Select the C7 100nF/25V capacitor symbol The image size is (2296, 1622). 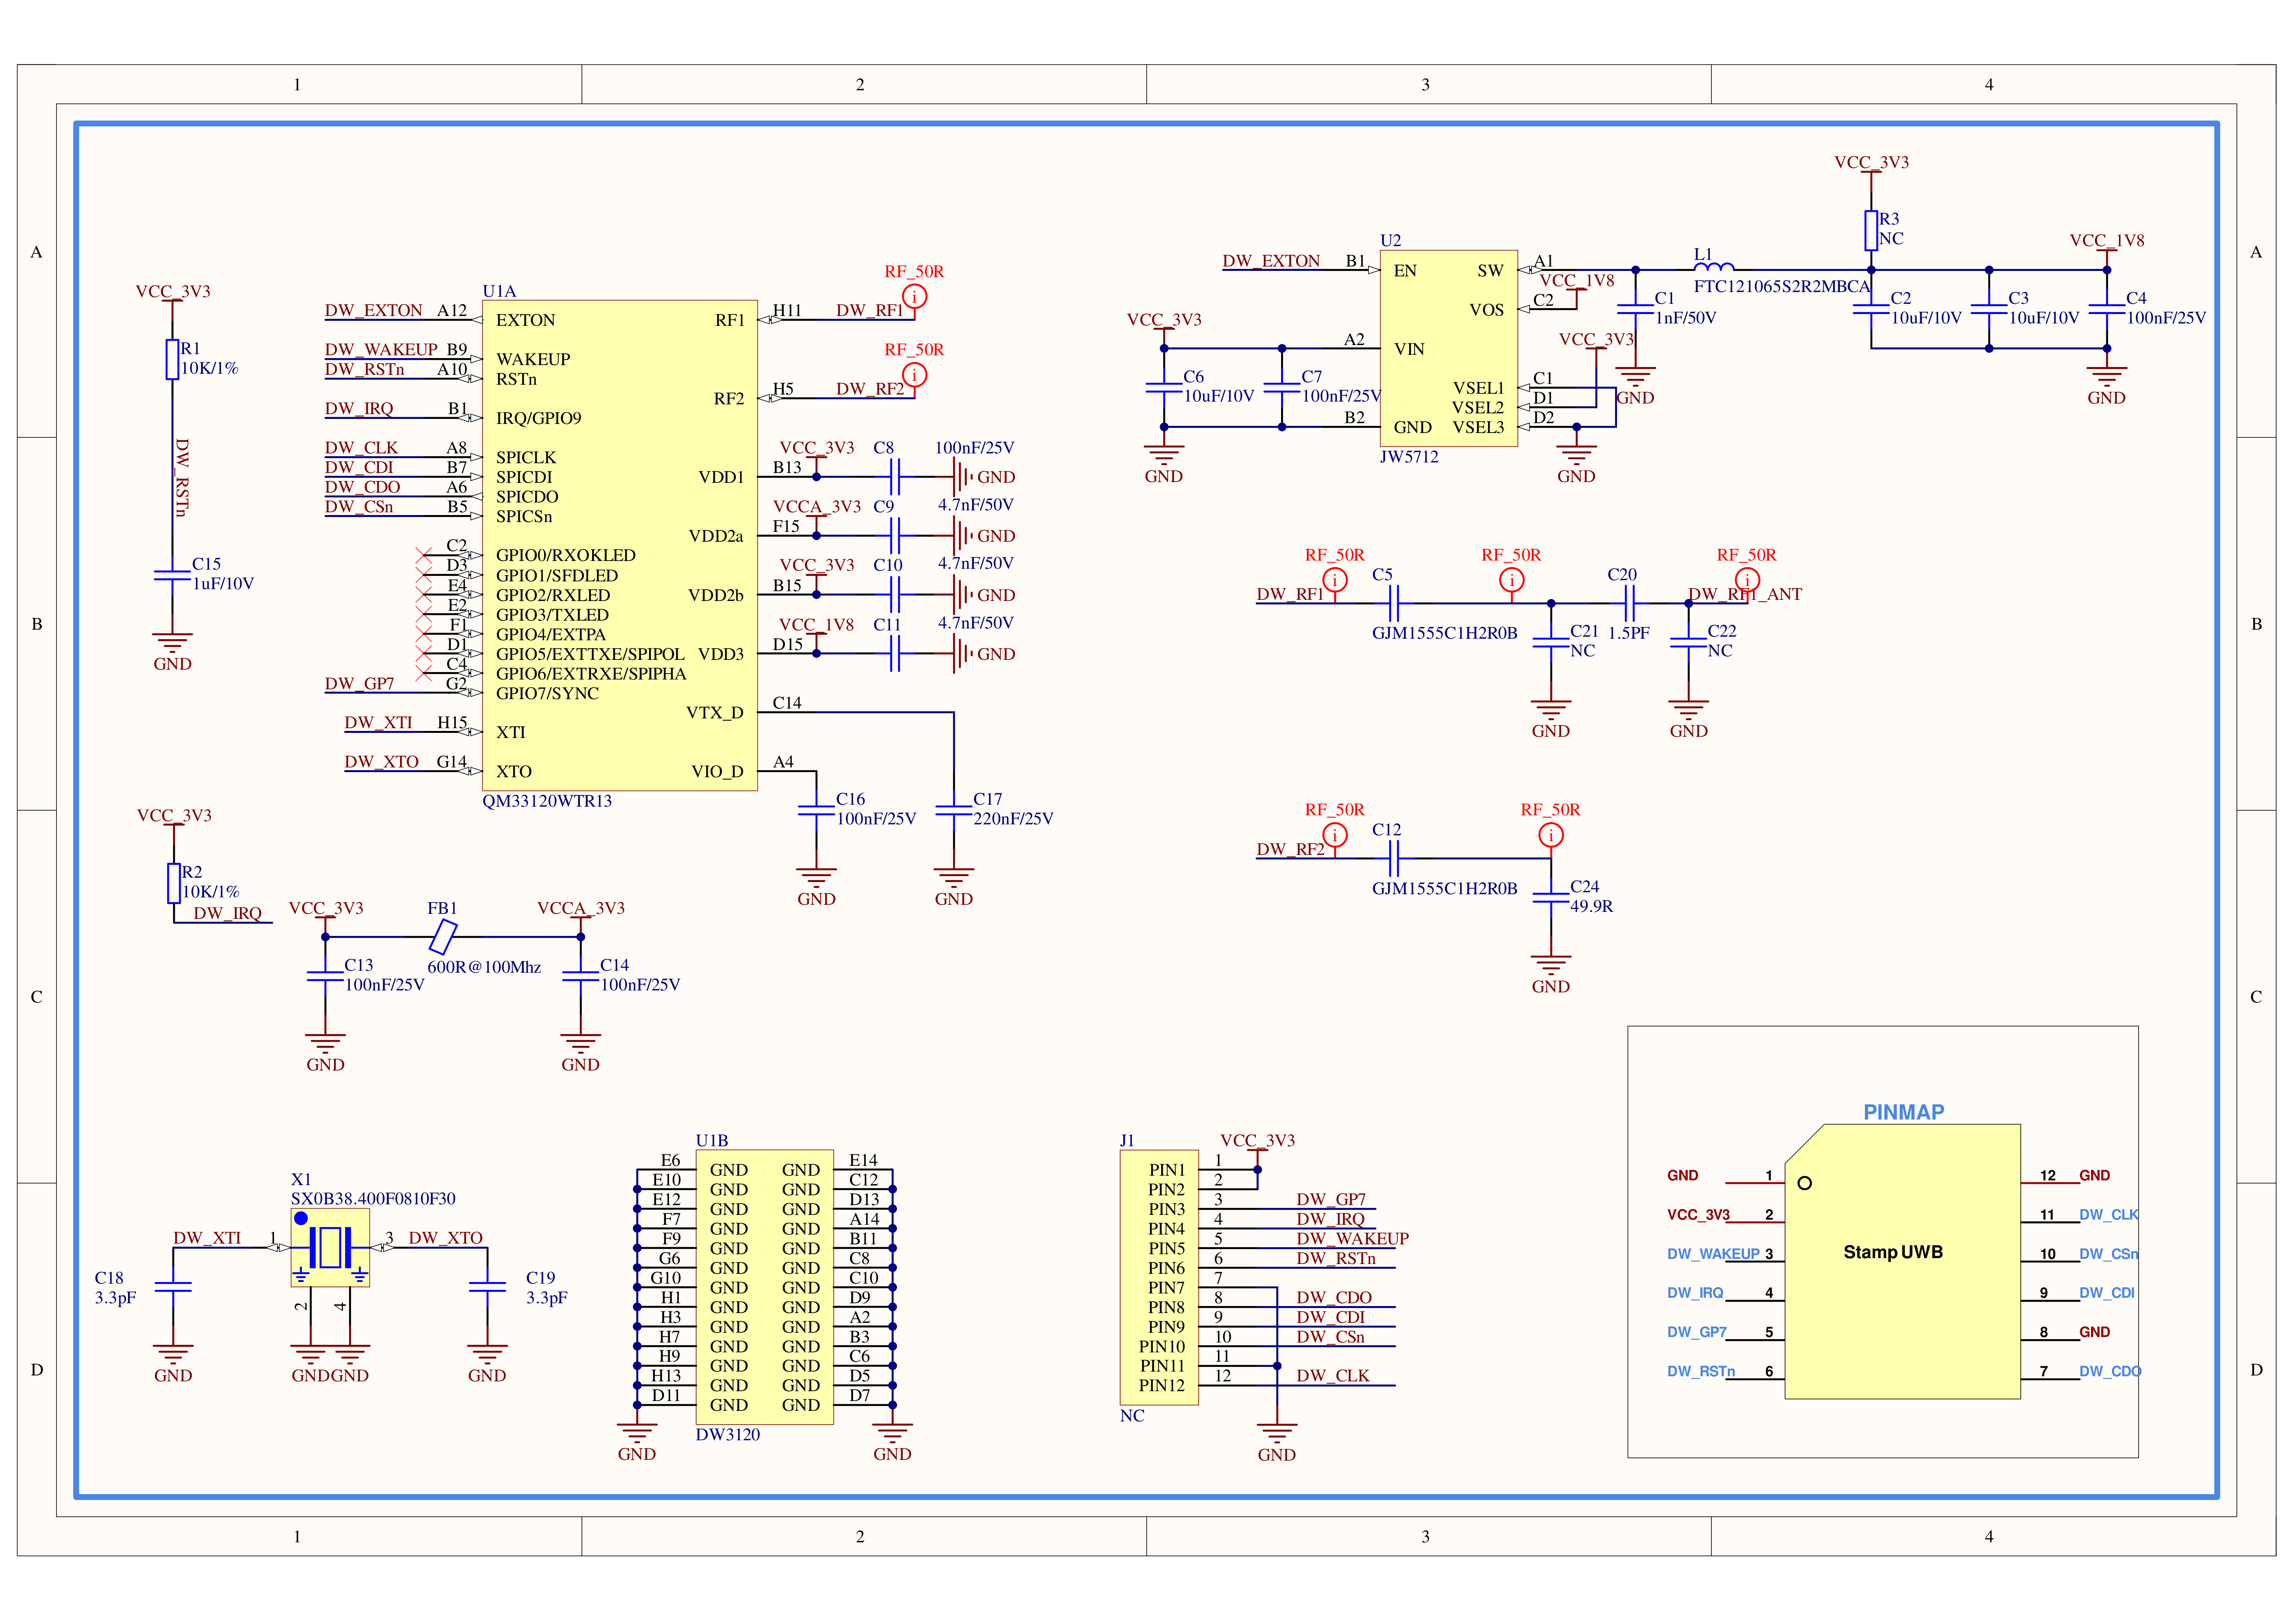click(x=1282, y=387)
